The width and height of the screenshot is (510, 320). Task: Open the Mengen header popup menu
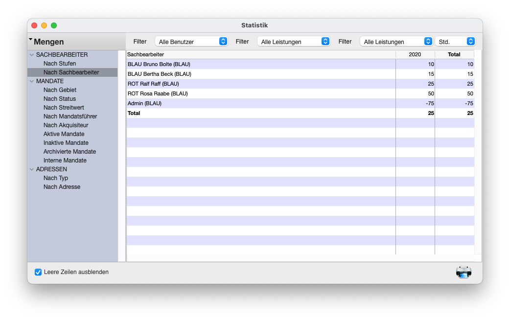point(46,42)
